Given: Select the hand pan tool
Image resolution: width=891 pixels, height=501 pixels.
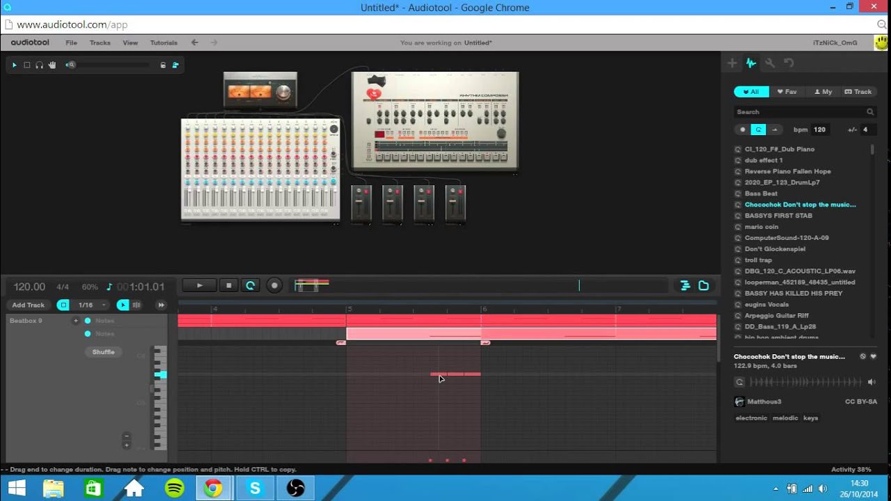Looking at the screenshot, I should [52, 65].
